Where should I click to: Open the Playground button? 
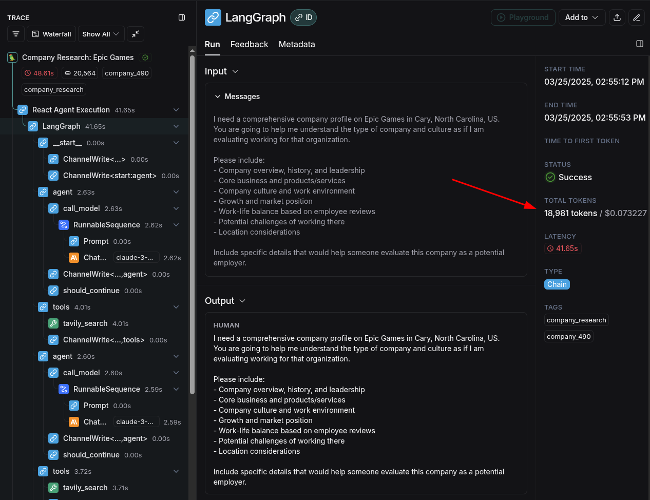pos(523,17)
